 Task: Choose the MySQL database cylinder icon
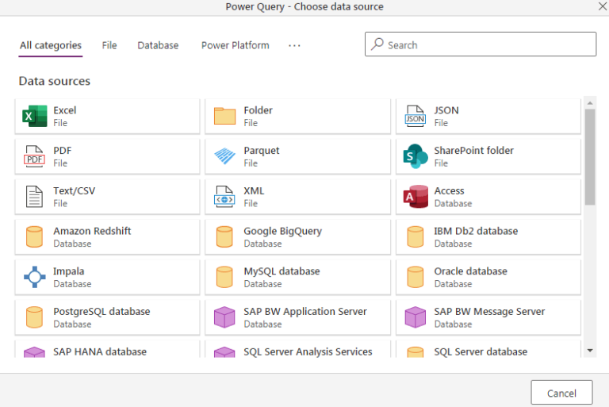point(224,277)
